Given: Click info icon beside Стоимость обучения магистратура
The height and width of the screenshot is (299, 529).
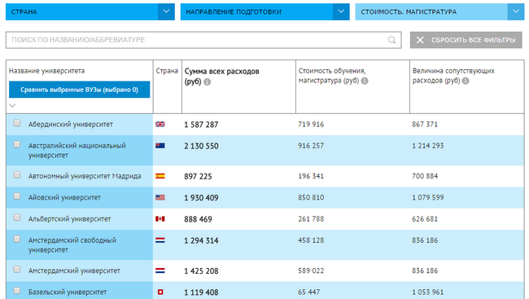Looking at the screenshot, I should 365,81.
